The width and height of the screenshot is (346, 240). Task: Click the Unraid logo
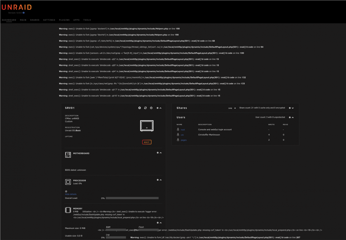pos(17,7)
